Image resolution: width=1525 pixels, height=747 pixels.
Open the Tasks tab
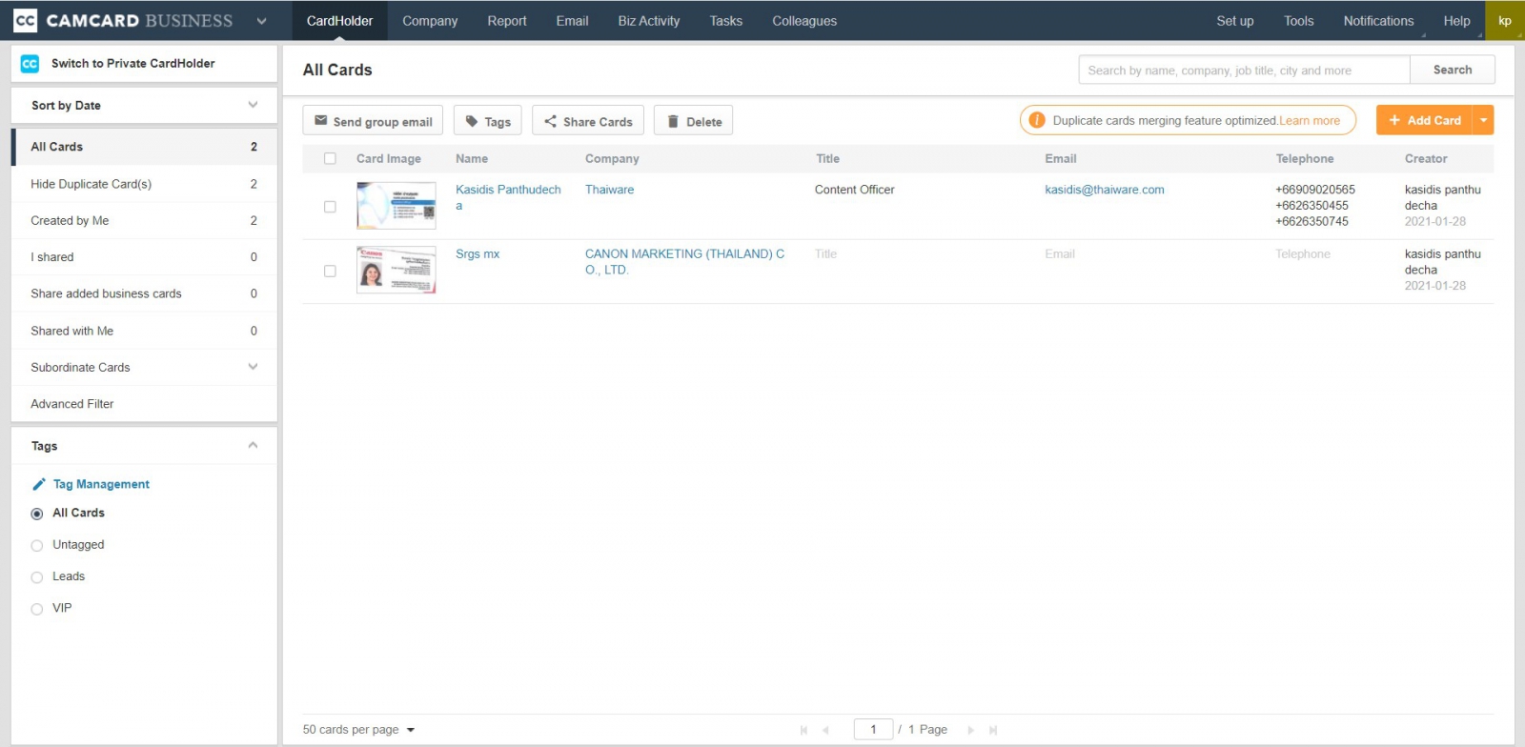pos(725,21)
